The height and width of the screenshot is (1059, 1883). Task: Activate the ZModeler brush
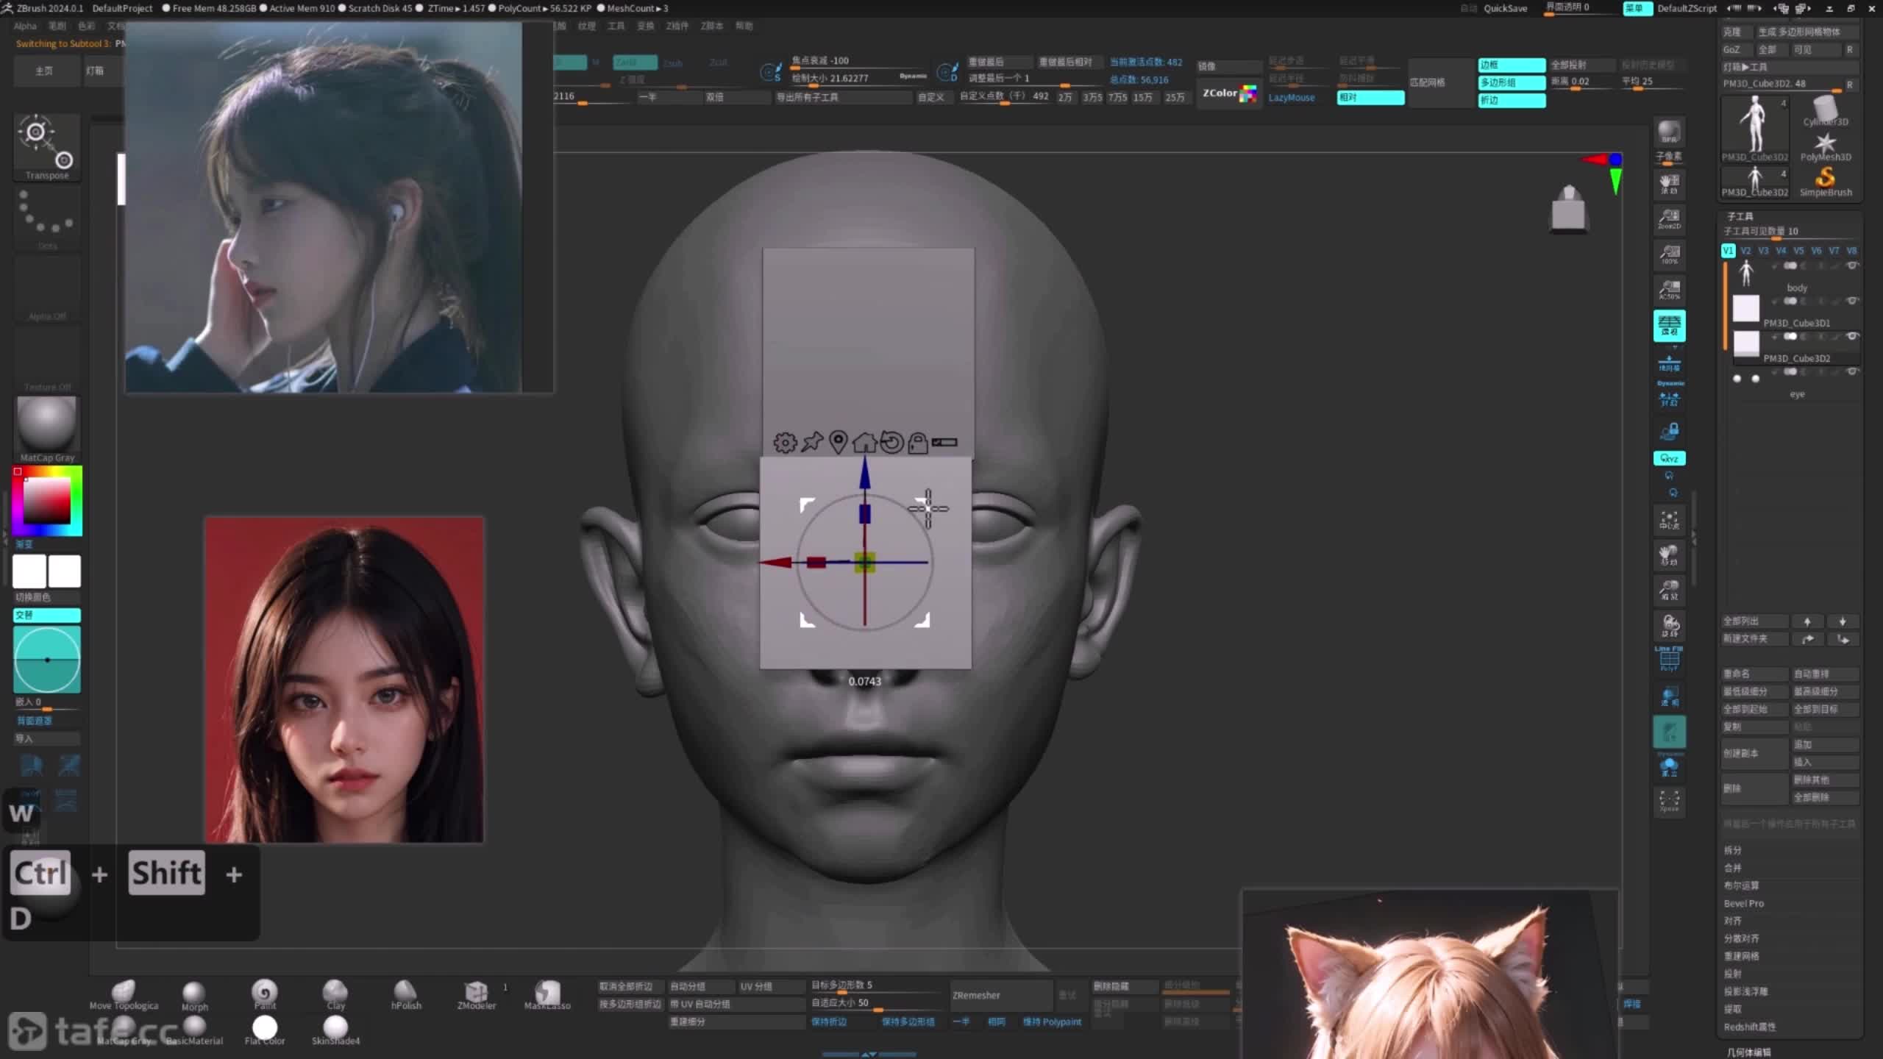tap(477, 994)
